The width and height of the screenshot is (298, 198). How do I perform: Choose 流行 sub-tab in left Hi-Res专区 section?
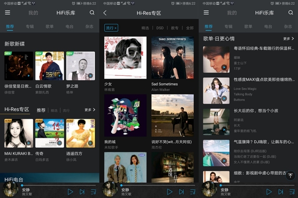click(66, 110)
